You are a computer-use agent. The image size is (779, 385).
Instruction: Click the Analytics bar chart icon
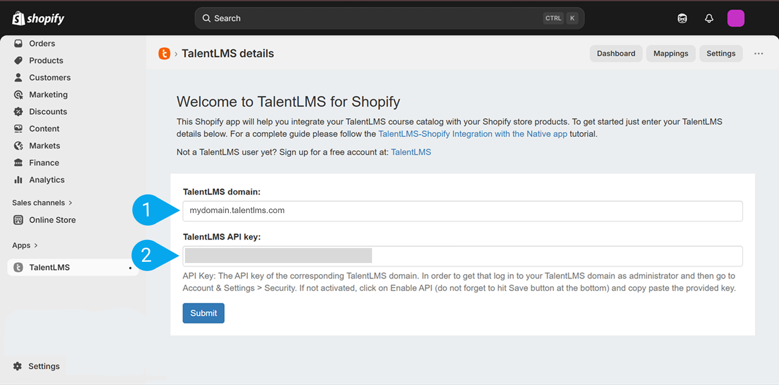click(x=18, y=180)
